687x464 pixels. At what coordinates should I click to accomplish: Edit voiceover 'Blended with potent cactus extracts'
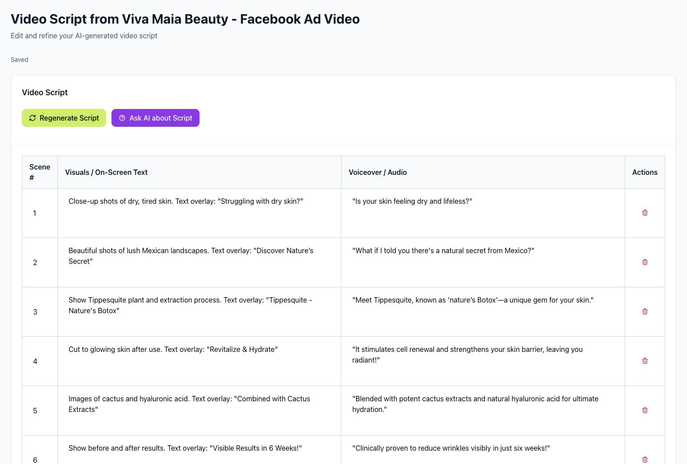[x=483, y=410]
